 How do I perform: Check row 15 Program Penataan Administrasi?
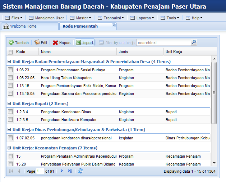point(10,156)
